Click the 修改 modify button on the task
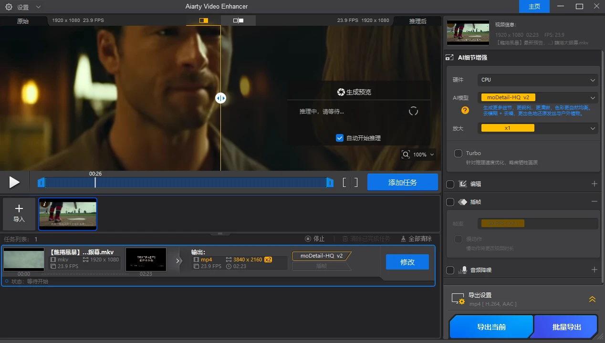This screenshot has height=343, width=605. 407,261
